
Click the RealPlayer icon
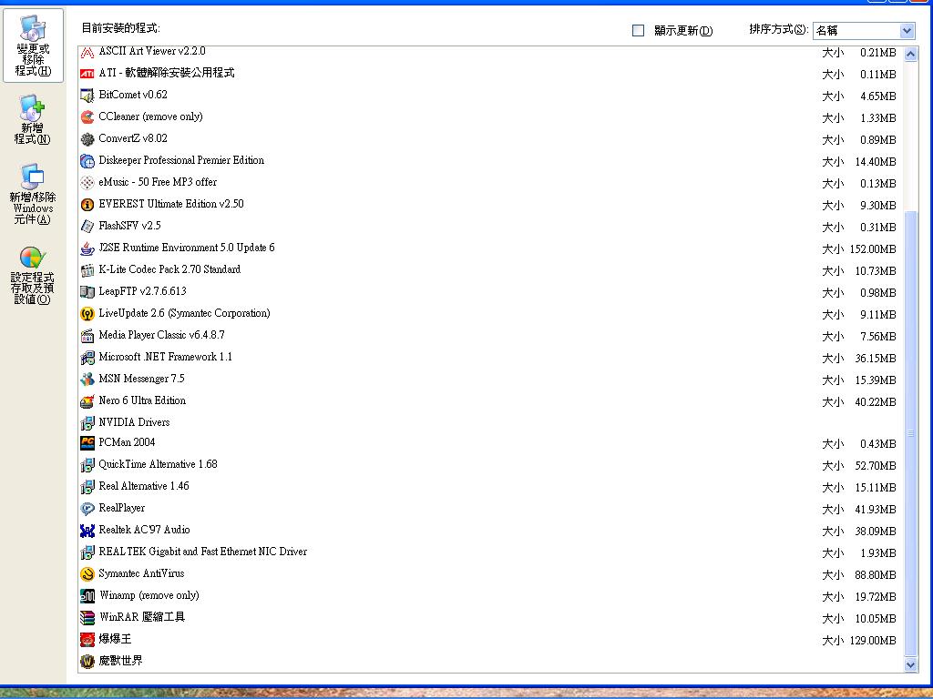click(87, 509)
